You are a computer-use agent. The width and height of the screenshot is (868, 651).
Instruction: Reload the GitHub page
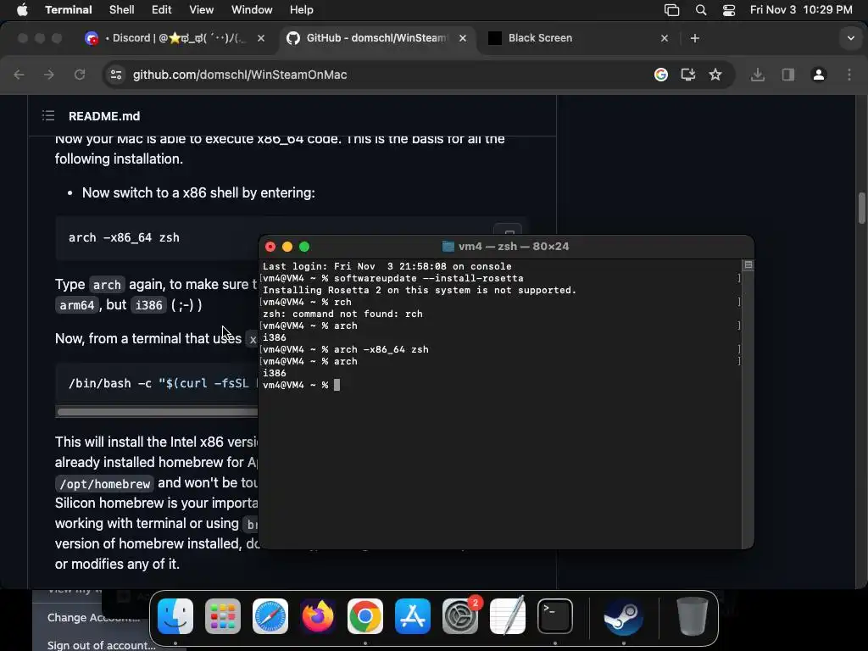point(80,75)
